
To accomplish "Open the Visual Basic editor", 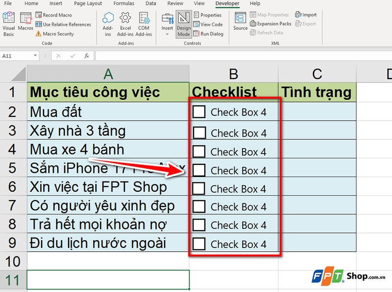I will [8, 24].
